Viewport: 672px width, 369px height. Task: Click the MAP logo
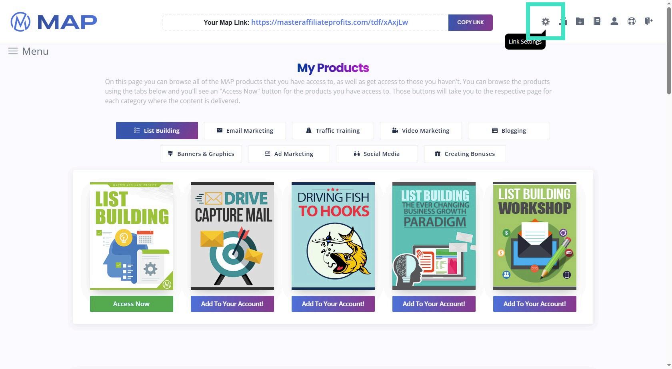click(x=54, y=22)
